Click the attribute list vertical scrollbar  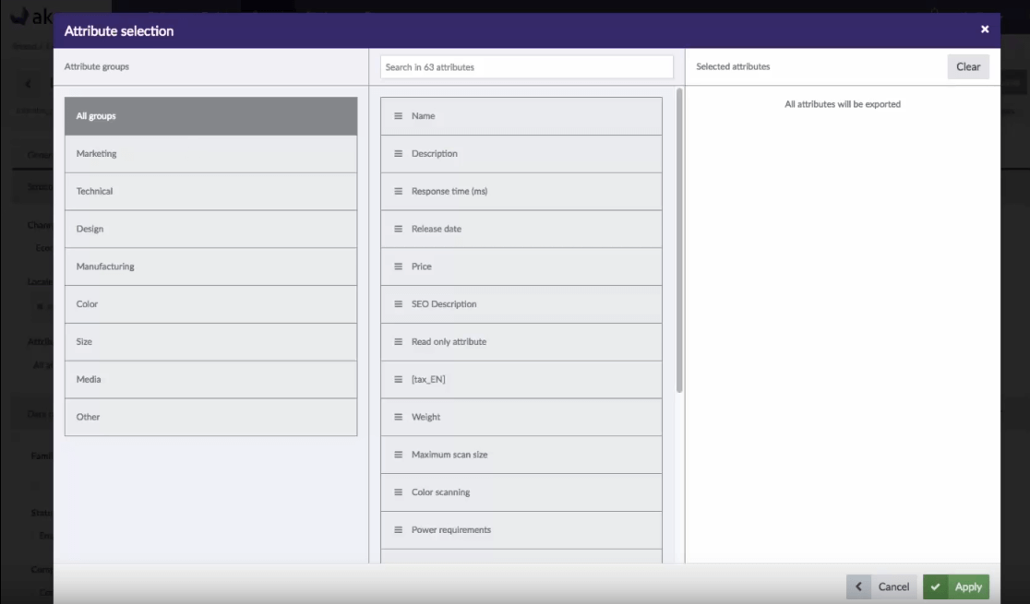(x=679, y=241)
